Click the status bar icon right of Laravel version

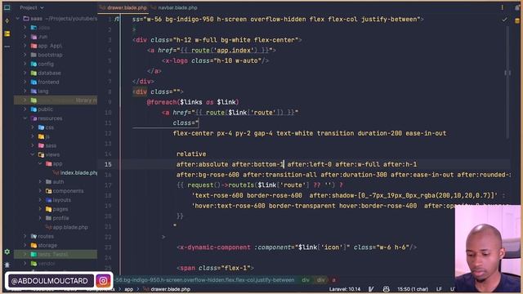pos(371,289)
